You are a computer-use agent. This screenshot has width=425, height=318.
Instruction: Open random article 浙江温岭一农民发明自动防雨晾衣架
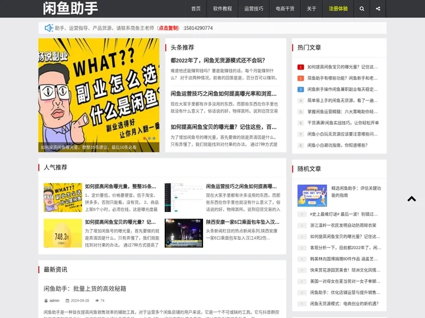[x=343, y=225]
